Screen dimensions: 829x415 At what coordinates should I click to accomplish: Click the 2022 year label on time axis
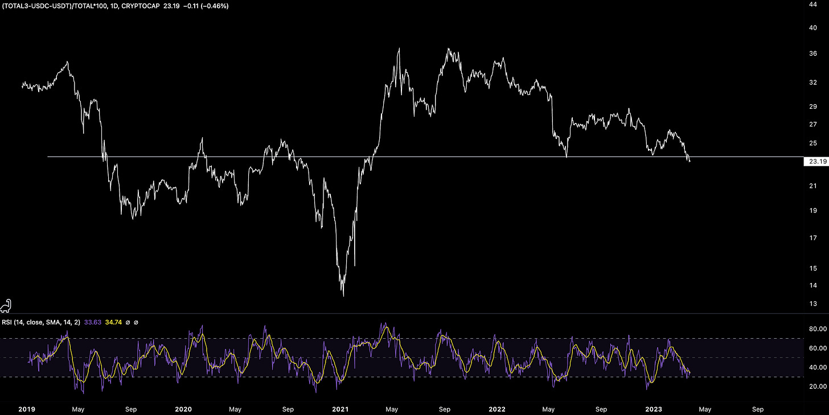tap(497, 409)
